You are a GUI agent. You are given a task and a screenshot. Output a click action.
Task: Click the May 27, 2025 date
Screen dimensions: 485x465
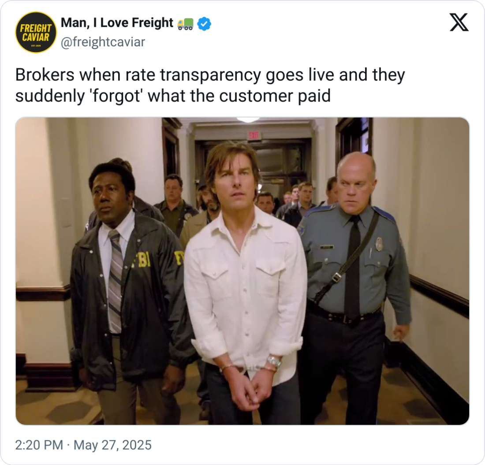pyautogui.click(x=112, y=445)
